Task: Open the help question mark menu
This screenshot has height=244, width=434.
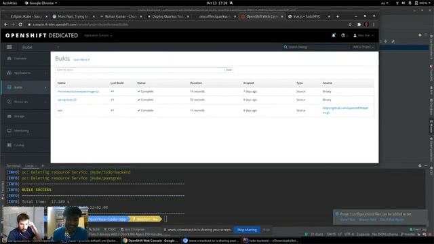Action: point(344,35)
